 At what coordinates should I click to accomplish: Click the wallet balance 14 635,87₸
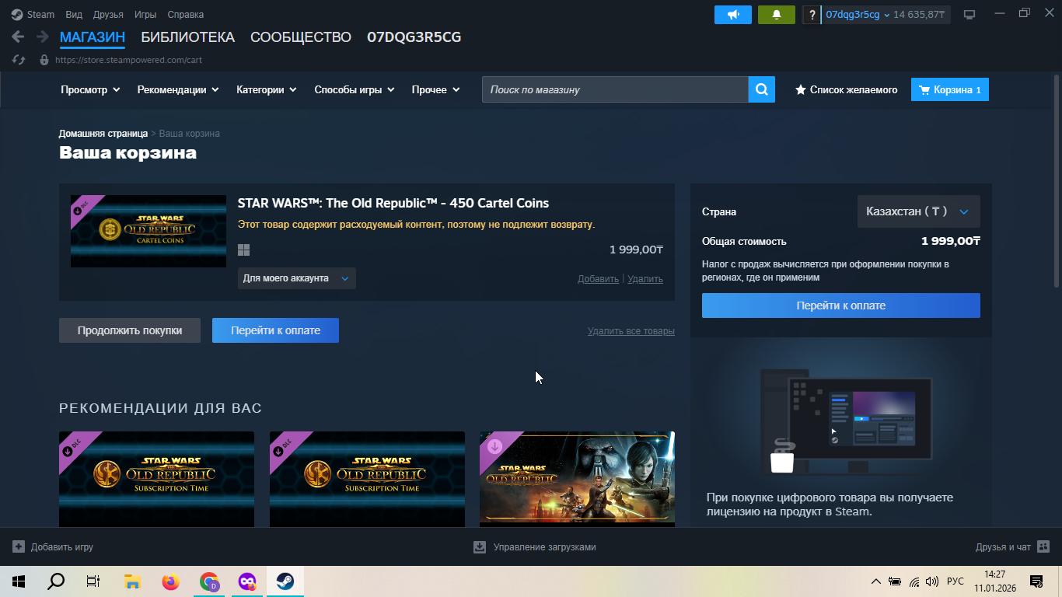tap(919, 15)
